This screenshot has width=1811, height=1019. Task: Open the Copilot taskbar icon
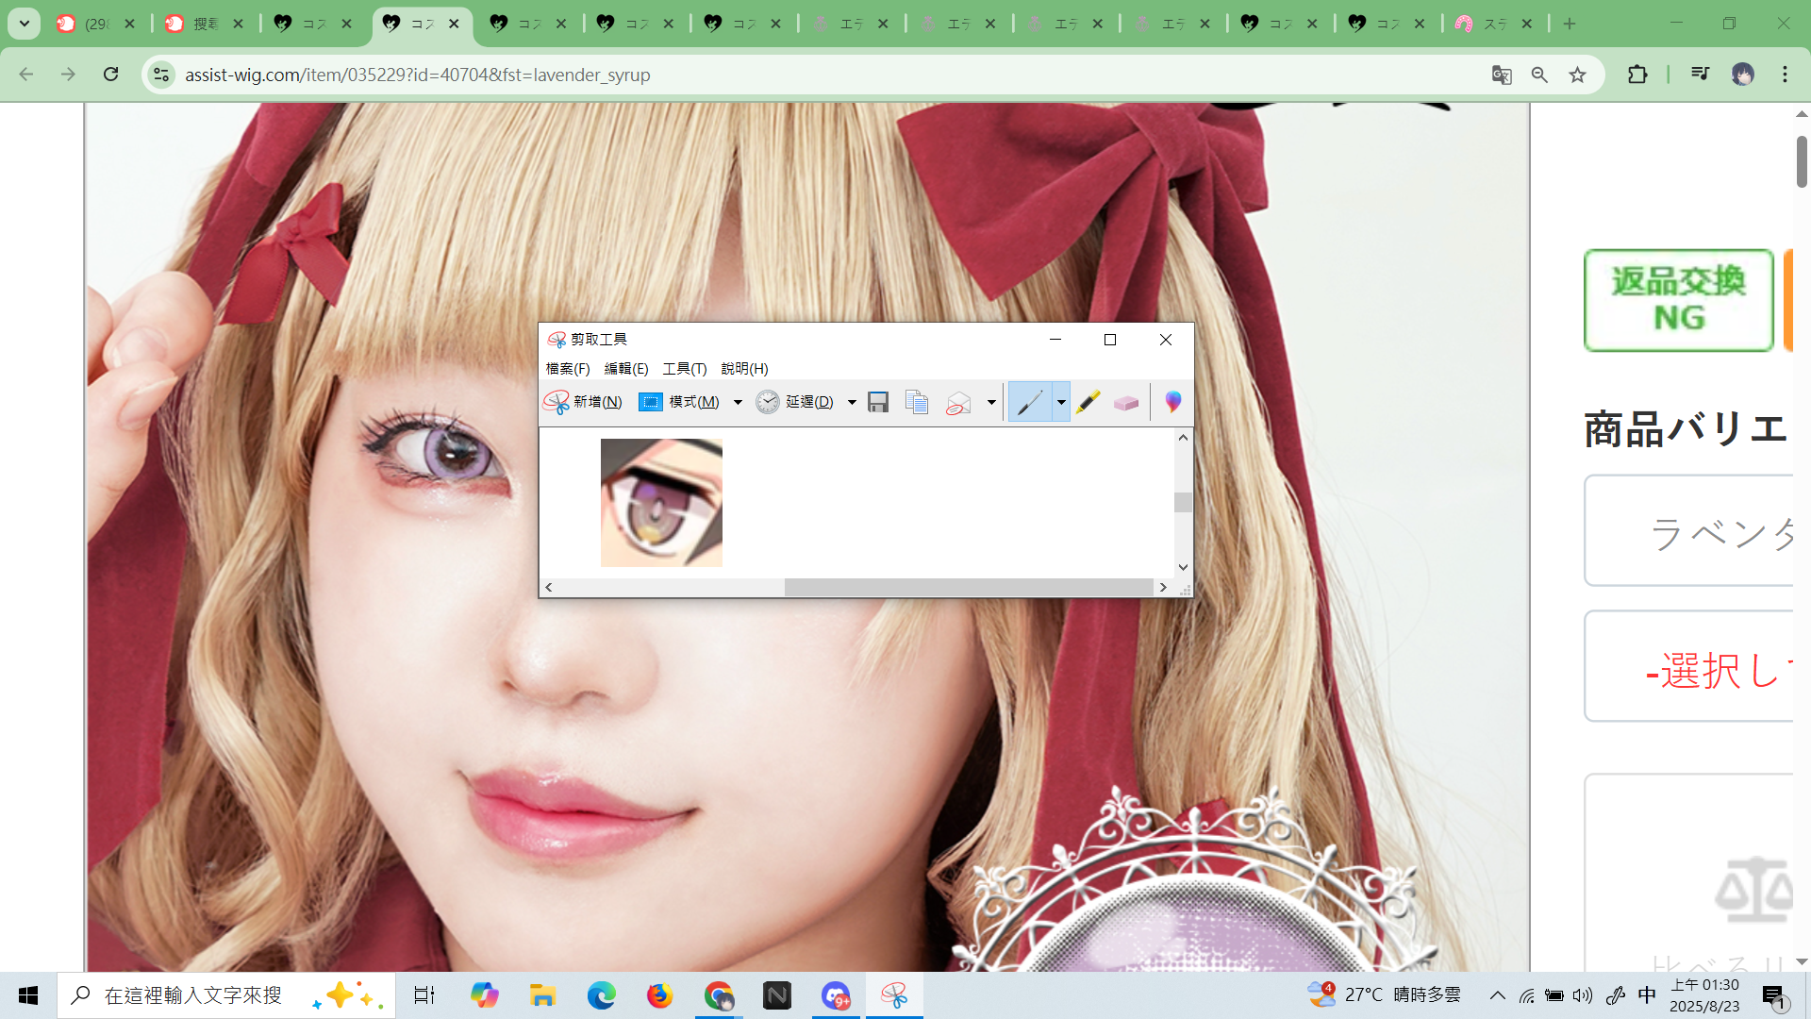pyautogui.click(x=484, y=995)
